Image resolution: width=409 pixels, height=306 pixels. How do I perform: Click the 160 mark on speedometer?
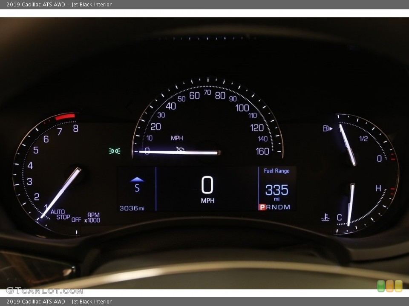point(262,151)
